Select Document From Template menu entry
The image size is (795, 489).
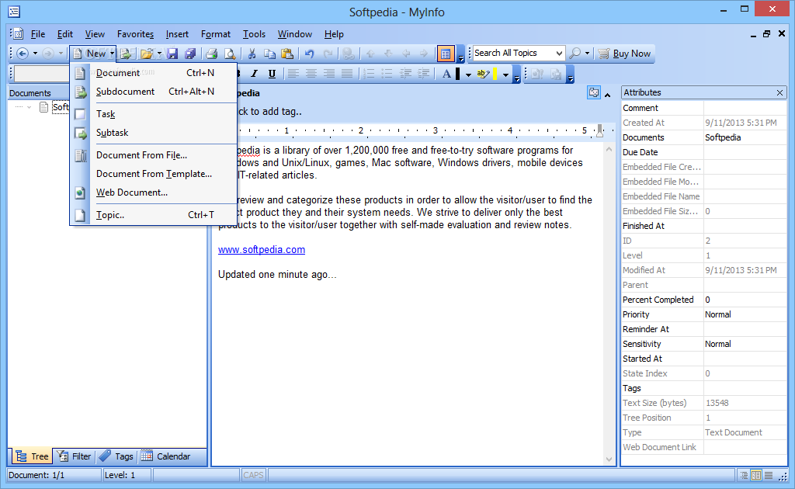(x=154, y=174)
